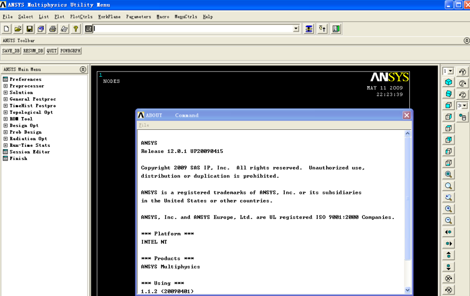Click the SAVE_DB button
Viewport: 470px width, 296px height.
coord(11,51)
